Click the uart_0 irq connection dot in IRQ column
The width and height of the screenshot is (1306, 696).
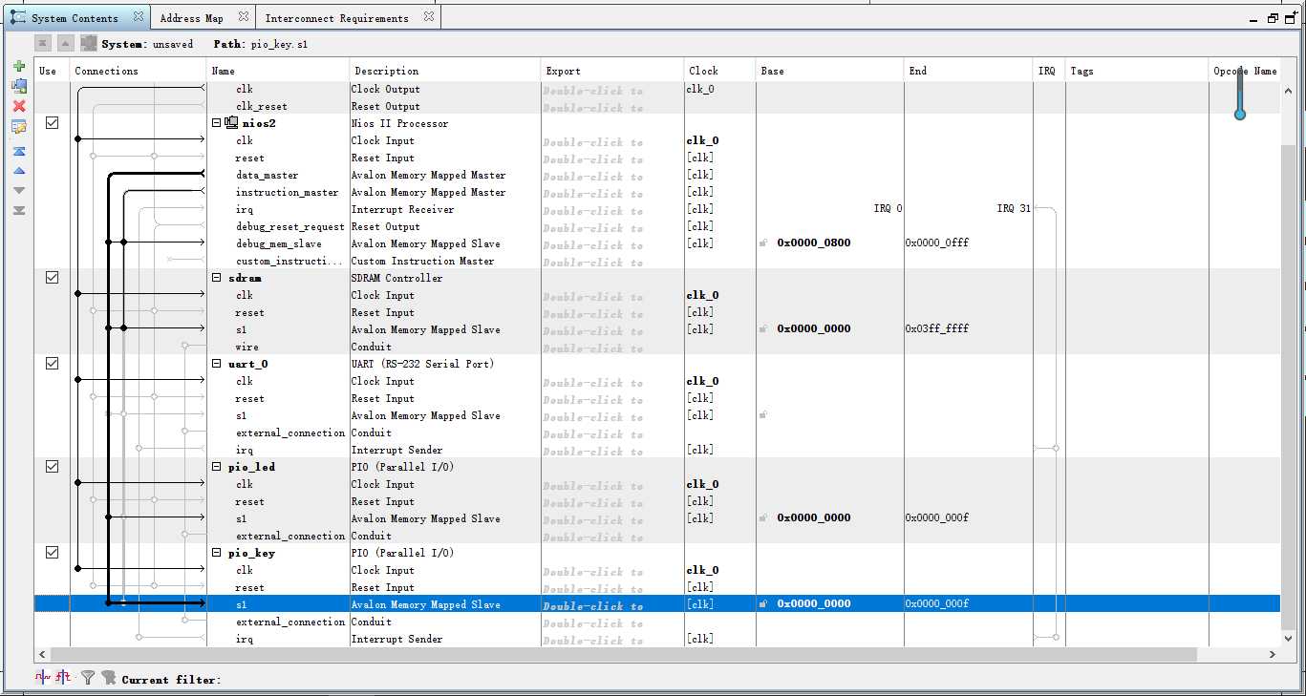click(1056, 448)
